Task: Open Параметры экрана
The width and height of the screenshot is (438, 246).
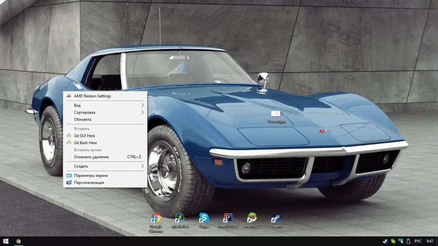Action: coord(105,176)
